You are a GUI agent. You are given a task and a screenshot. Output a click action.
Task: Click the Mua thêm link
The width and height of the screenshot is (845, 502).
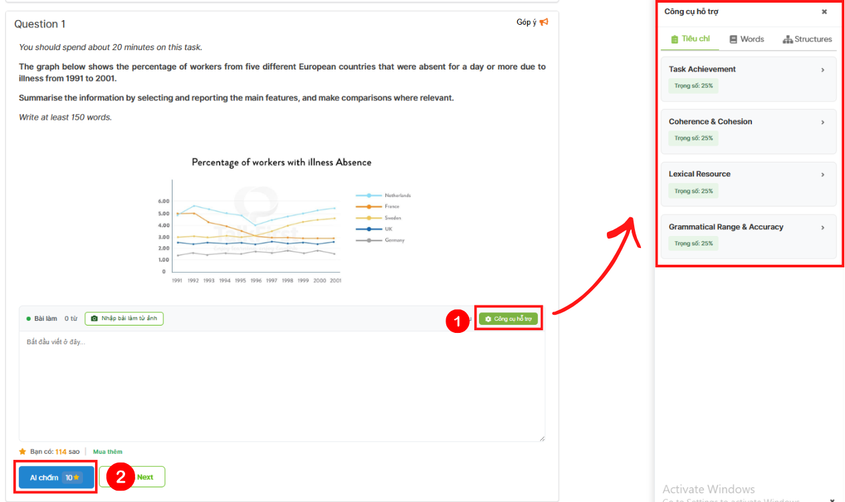(x=108, y=452)
